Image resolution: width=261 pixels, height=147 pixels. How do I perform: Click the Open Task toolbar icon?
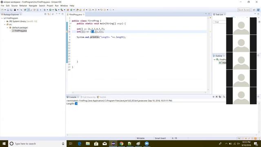(81, 10)
